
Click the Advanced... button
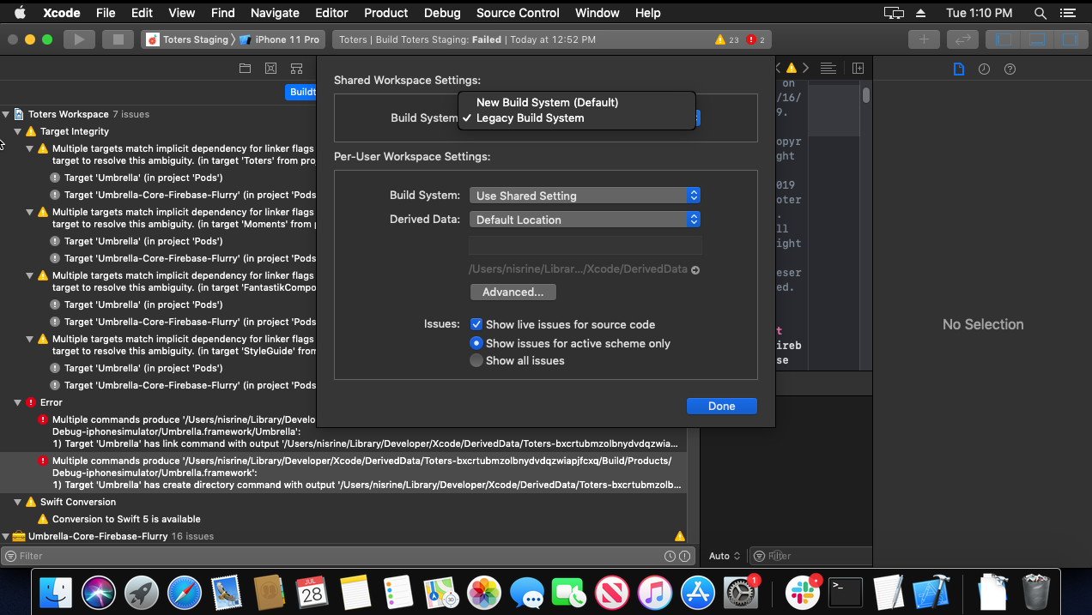tap(513, 292)
